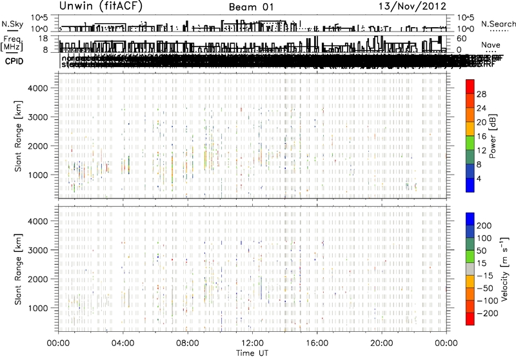The image size is (516, 357).
Task: Click the "00:00" label at the time axis end
Action: (446, 343)
